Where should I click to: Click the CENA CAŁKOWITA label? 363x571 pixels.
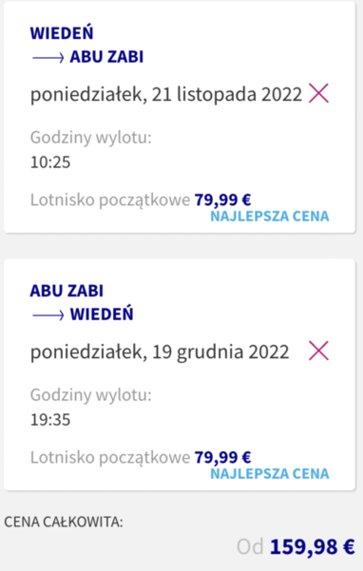pyautogui.click(x=64, y=523)
